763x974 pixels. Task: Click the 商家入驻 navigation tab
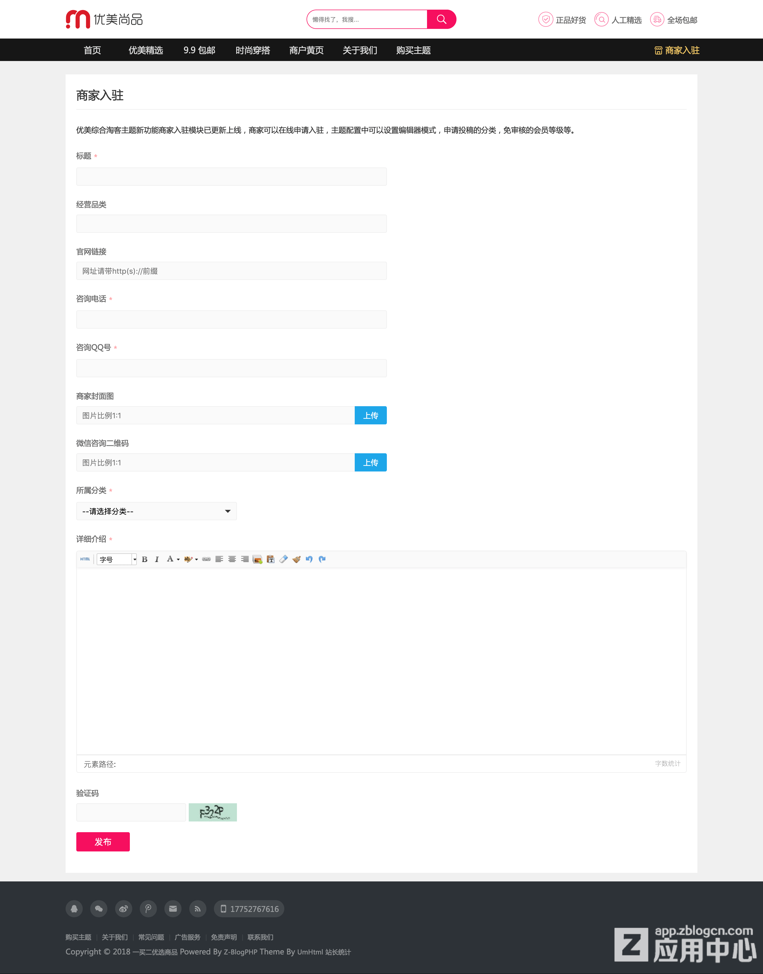[x=676, y=50]
